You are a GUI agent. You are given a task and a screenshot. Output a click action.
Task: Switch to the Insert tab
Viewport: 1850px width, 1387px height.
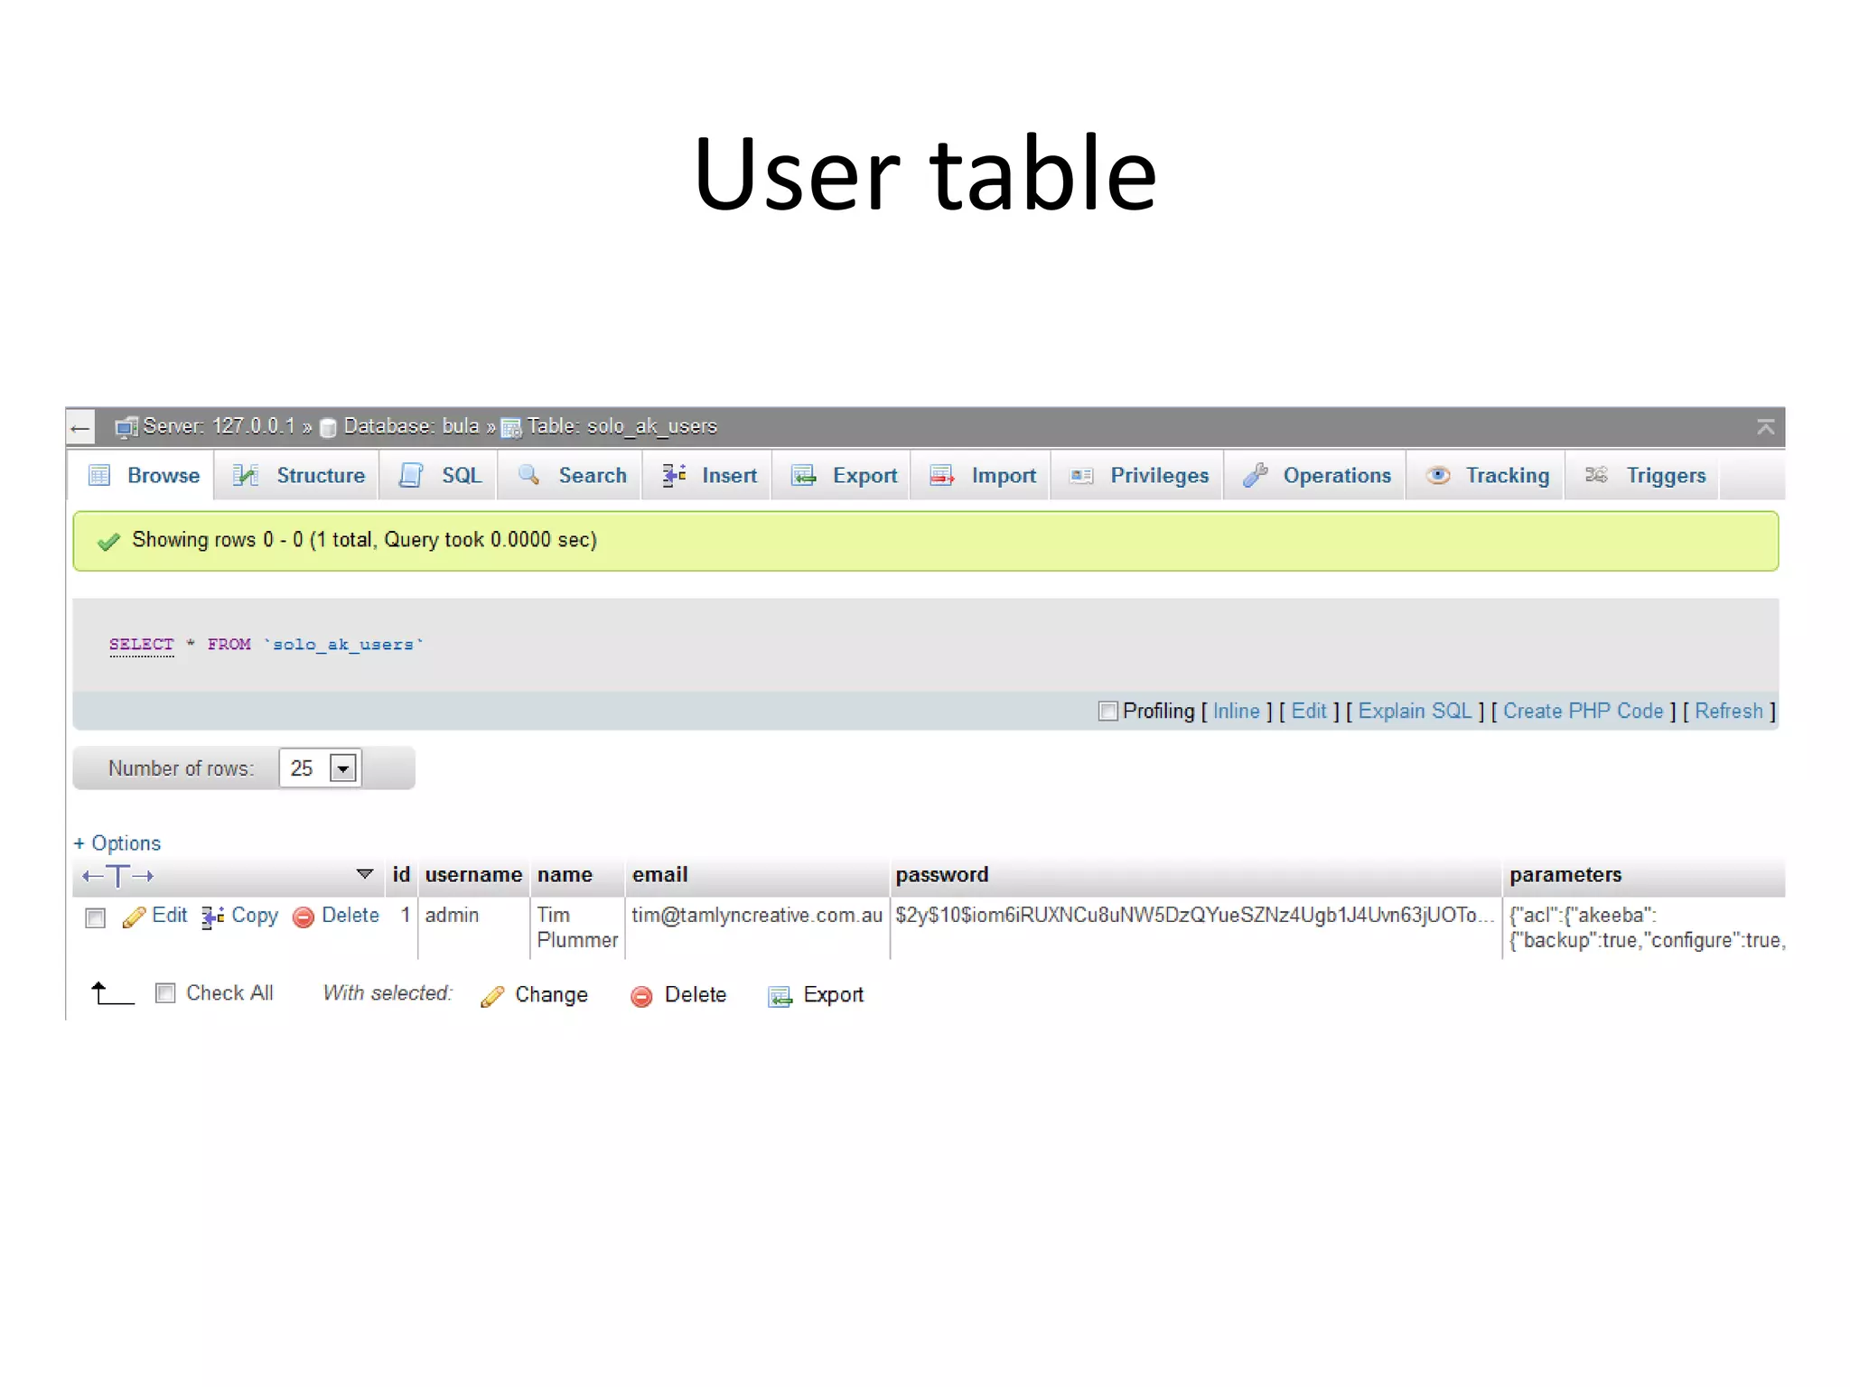pos(708,475)
